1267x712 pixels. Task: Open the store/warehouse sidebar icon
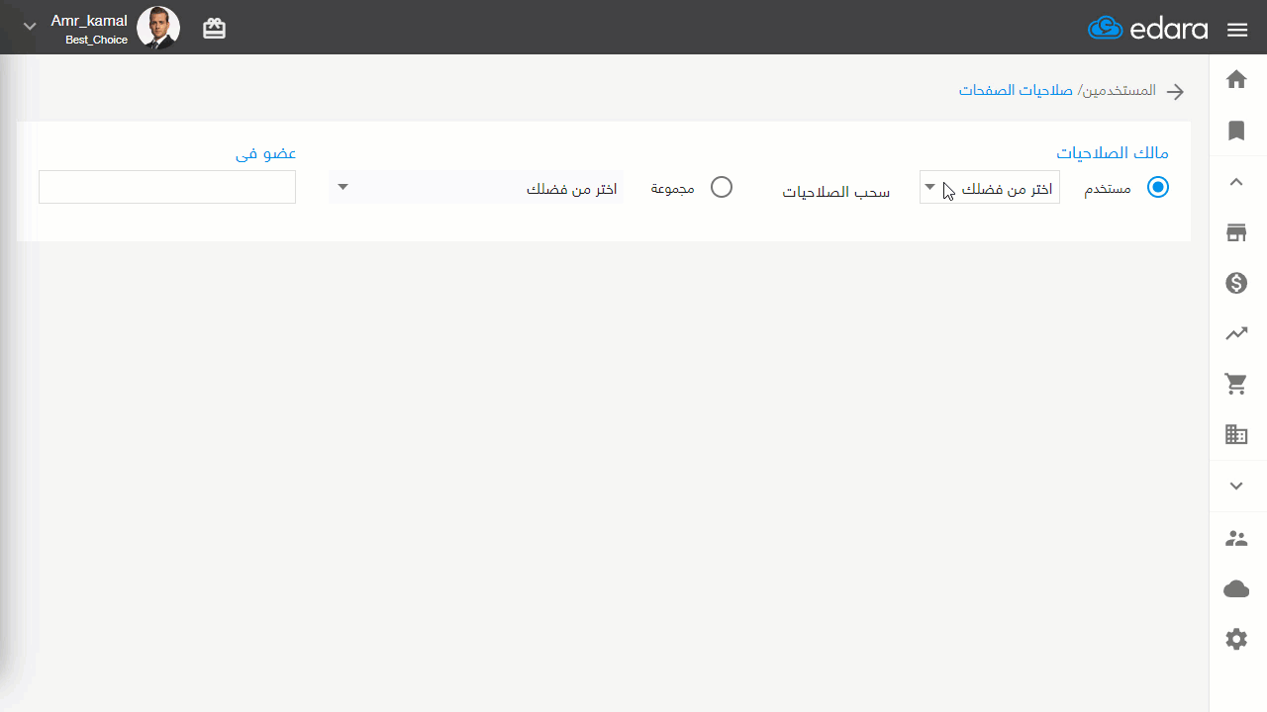pos(1236,232)
